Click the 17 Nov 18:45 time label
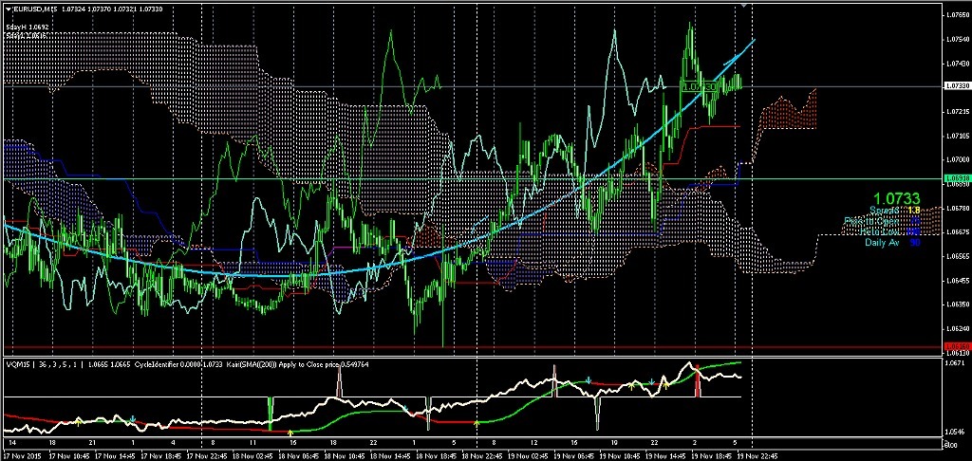The width and height of the screenshot is (972, 461). [x=160, y=454]
